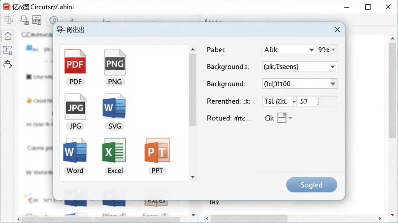Expand the Background dropdown showing 0d,1100
The image size is (398, 223).
point(300,84)
